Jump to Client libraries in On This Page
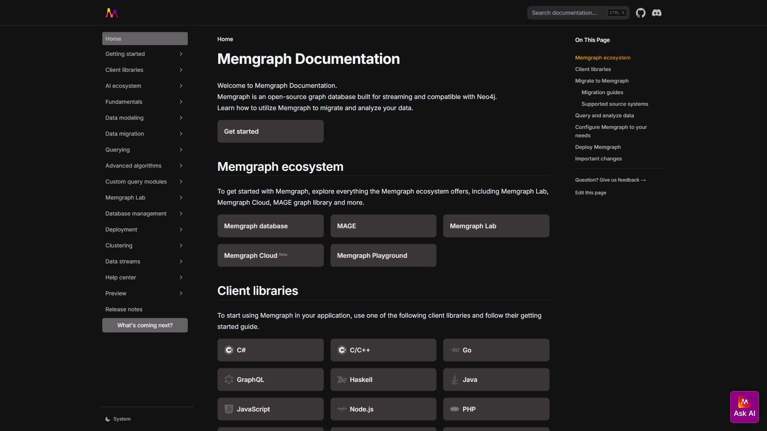The width and height of the screenshot is (767, 431). [593, 69]
